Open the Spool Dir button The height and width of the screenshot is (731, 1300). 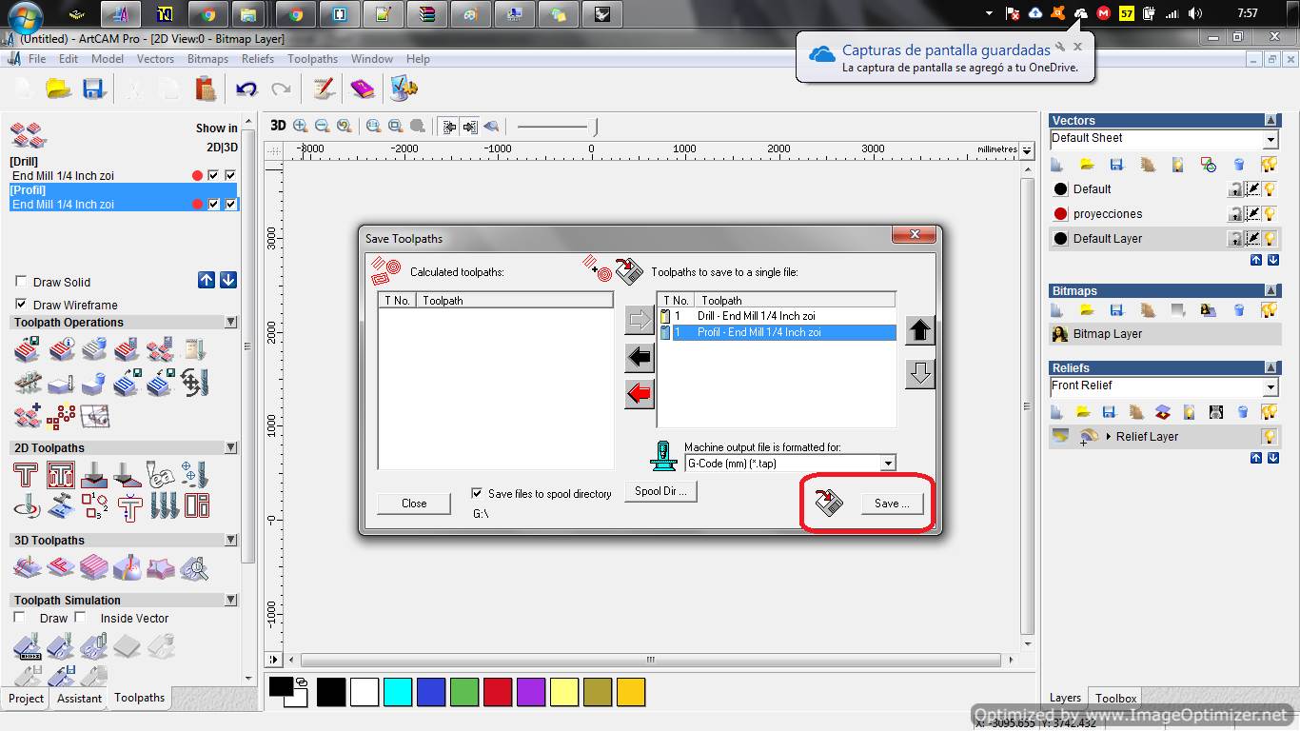click(x=660, y=492)
